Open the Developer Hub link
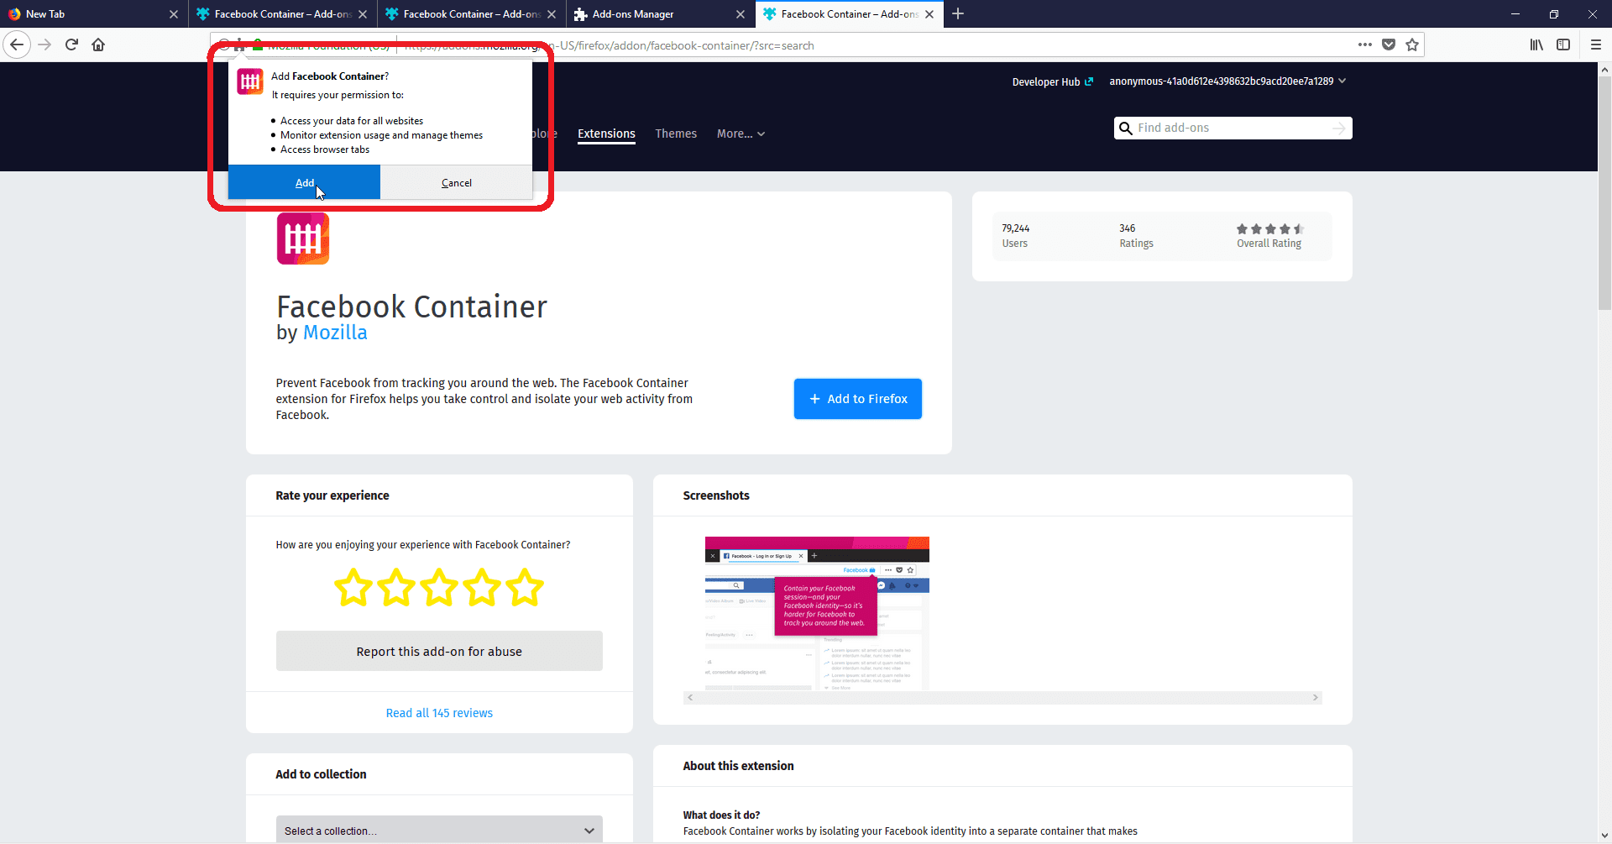 [x=1053, y=81]
